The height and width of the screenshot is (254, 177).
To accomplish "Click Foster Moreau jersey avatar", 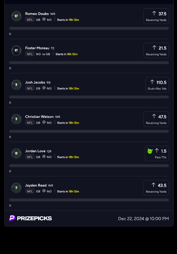I will [x=16, y=51].
